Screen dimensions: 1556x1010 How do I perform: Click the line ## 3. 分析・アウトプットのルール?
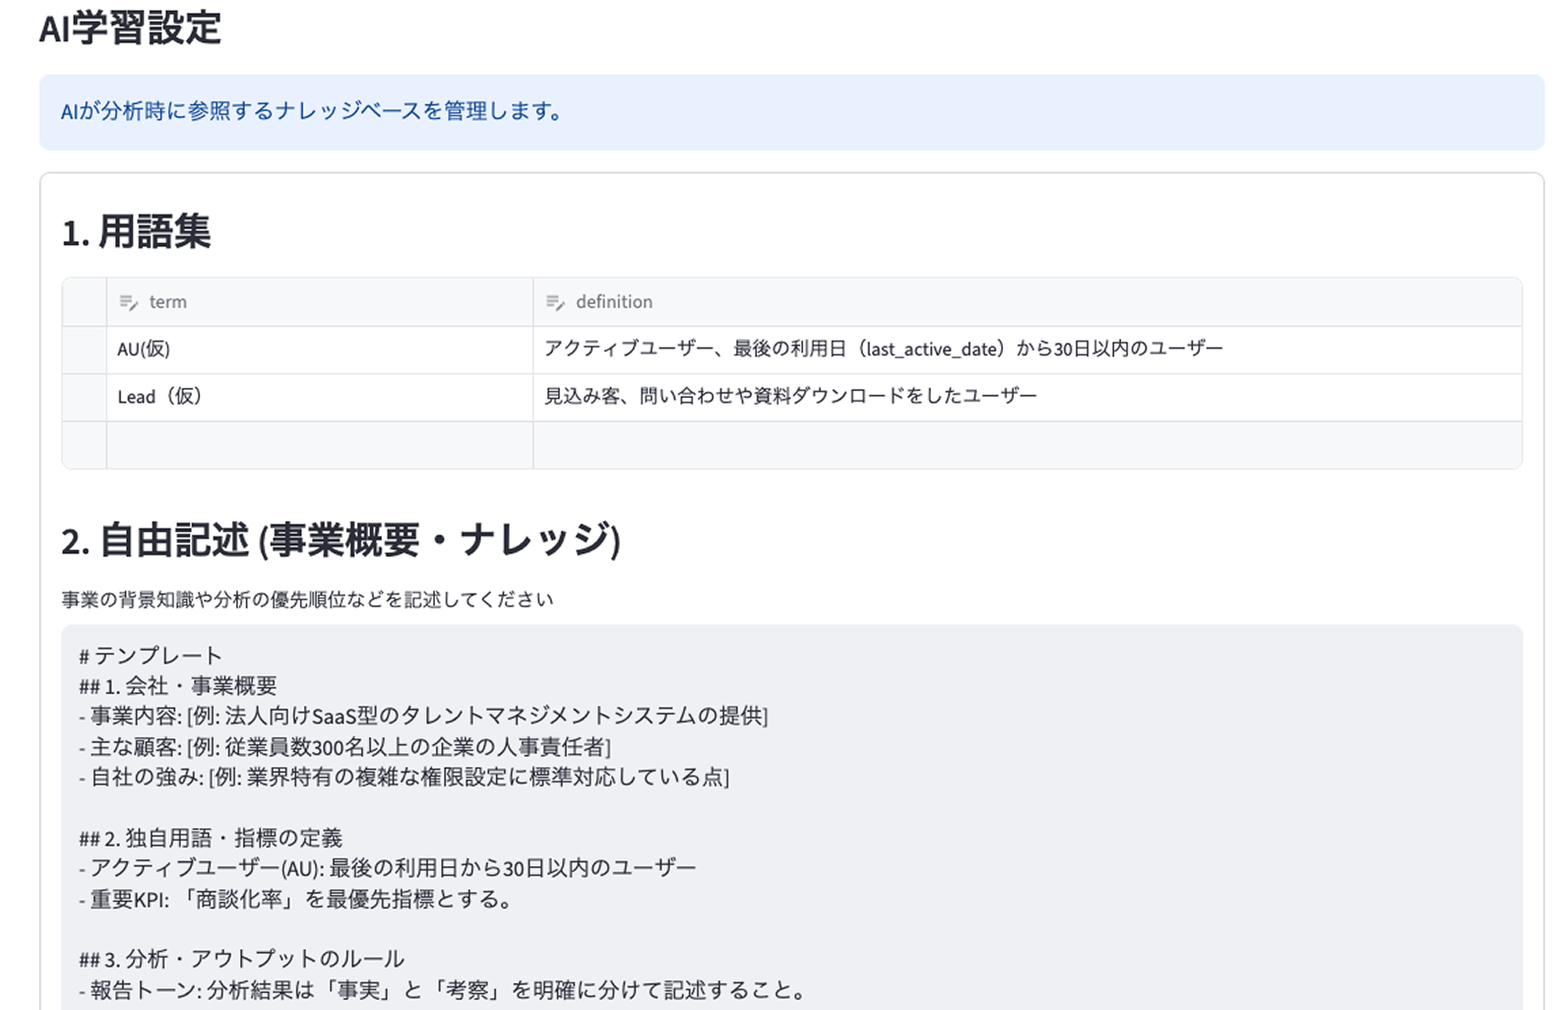point(241,960)
